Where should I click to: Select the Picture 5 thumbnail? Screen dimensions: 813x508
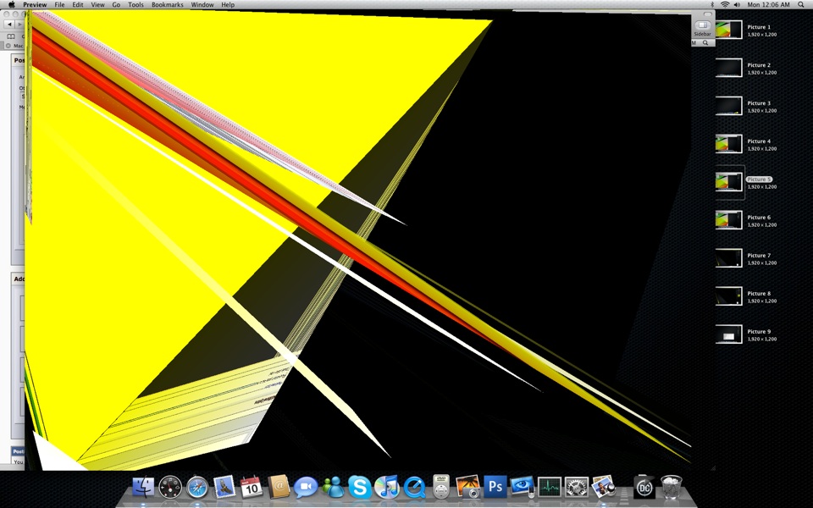click(729, 182)
